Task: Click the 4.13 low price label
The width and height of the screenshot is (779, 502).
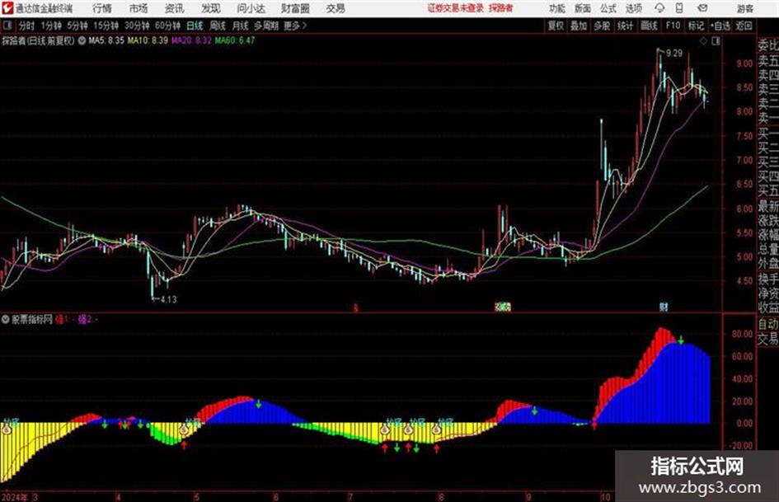Action: 168,299
